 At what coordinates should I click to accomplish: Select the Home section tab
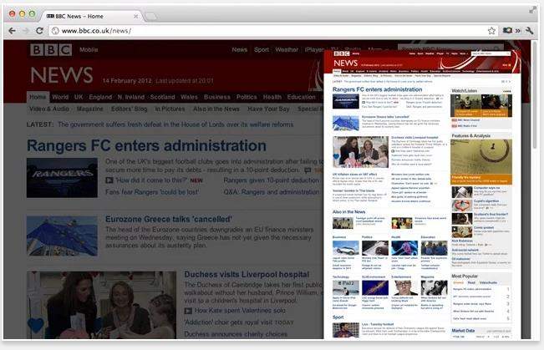[38, 97]
